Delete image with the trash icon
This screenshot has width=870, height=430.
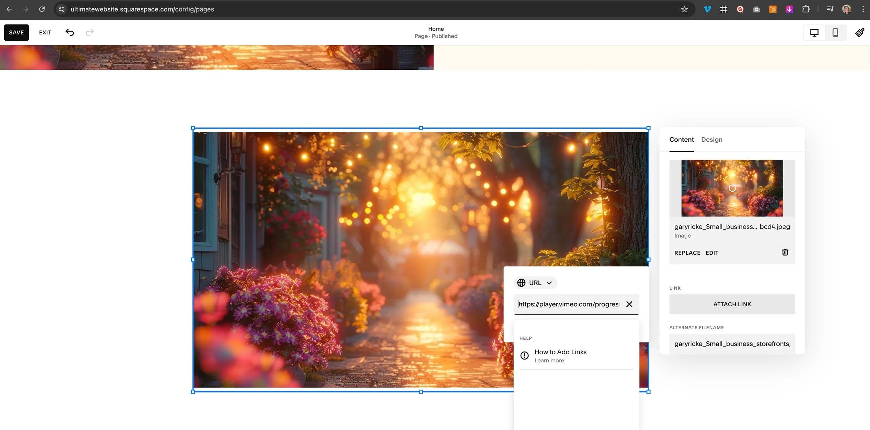point(785,252)
